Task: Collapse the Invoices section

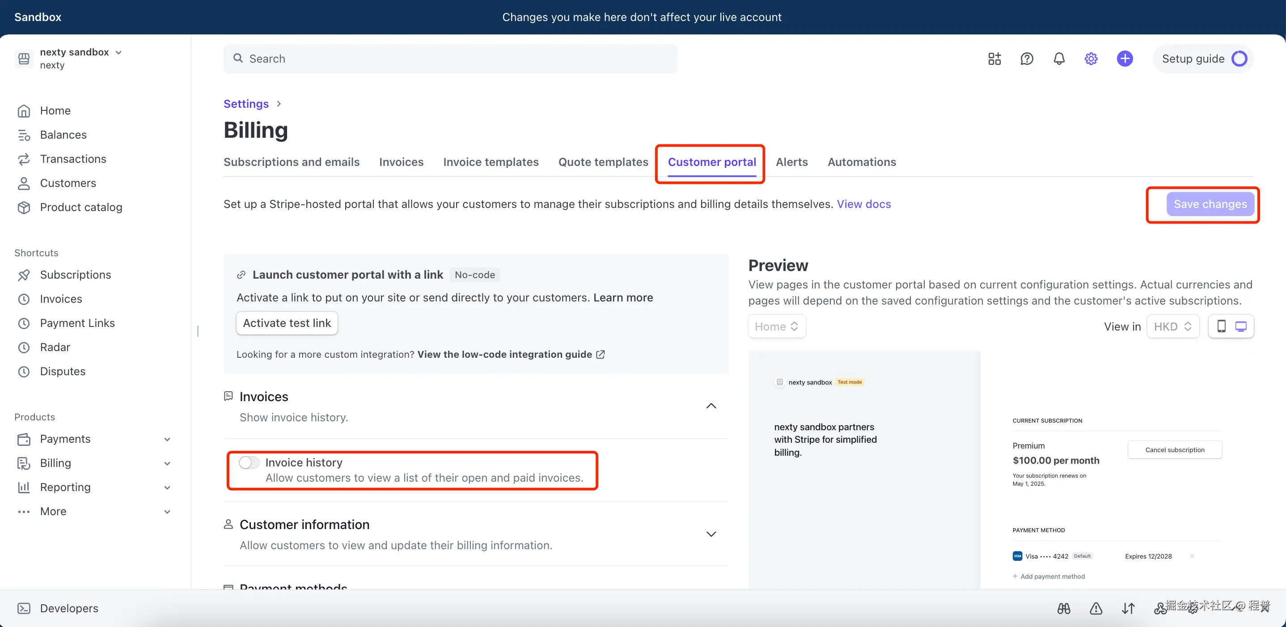Action: 711,406
